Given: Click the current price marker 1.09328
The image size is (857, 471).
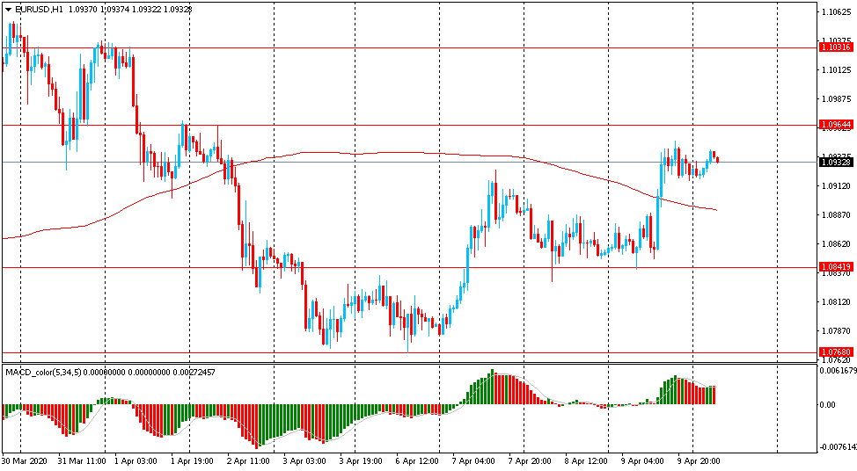Looking at the screenshot, I should pos(835,163).
